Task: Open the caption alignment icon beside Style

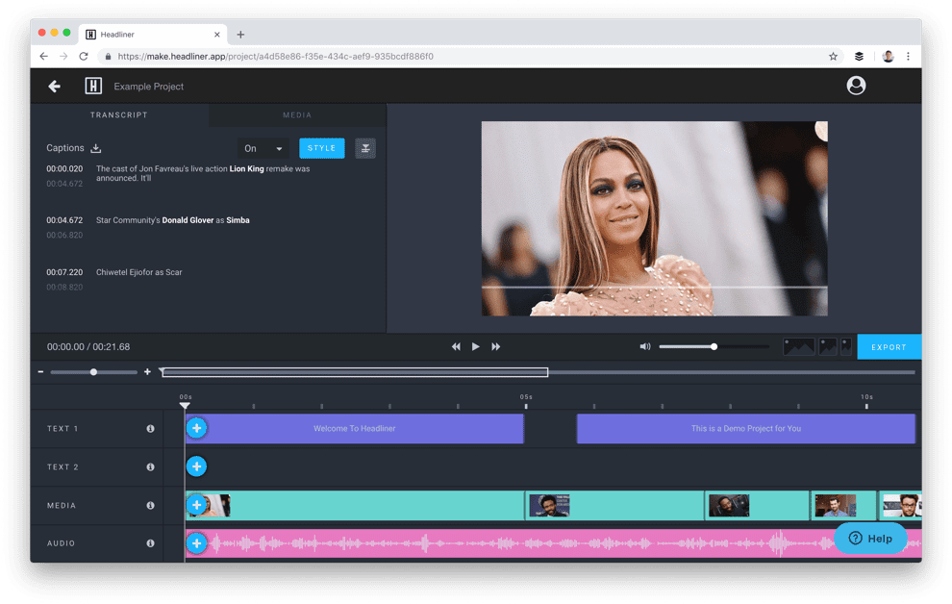Action: pyautogui.click(x=364, y=148)
